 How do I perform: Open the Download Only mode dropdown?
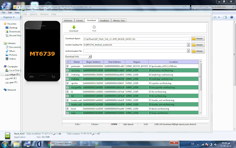(78, 57)
